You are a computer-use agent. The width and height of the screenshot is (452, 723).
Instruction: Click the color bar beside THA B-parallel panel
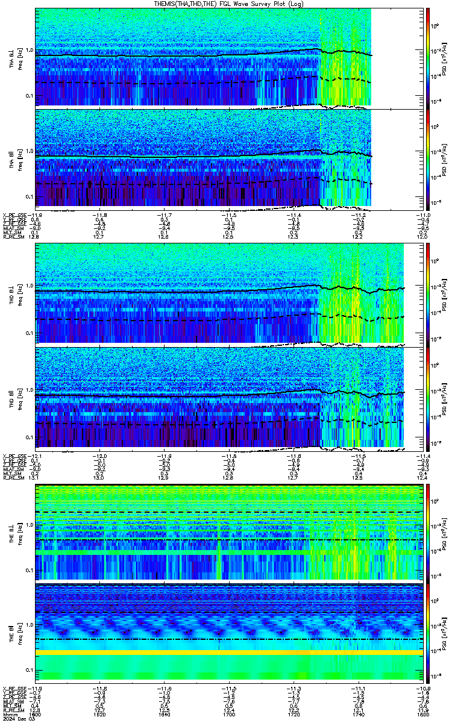[428, 159]
